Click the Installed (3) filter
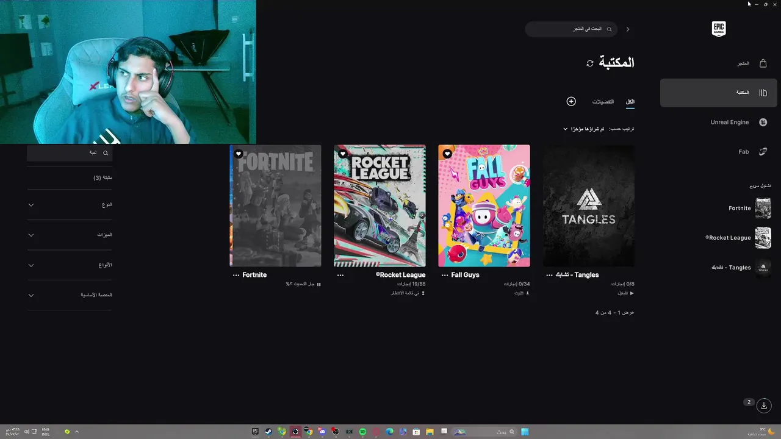The image size is (781, 439). (103, 178)
